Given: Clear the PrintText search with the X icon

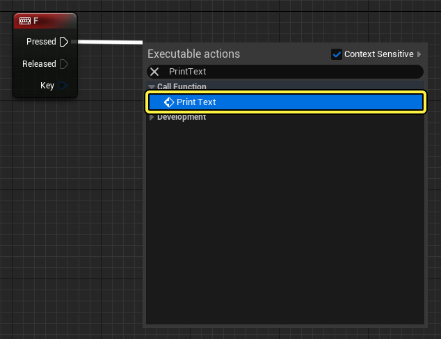Looking at the screenshot, I should [154, 72].
